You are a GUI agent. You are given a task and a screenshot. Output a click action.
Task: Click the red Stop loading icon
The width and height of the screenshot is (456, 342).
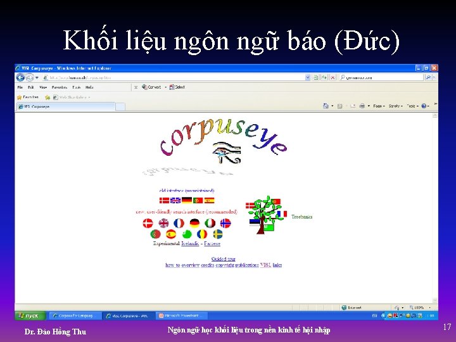pos(332,78)
